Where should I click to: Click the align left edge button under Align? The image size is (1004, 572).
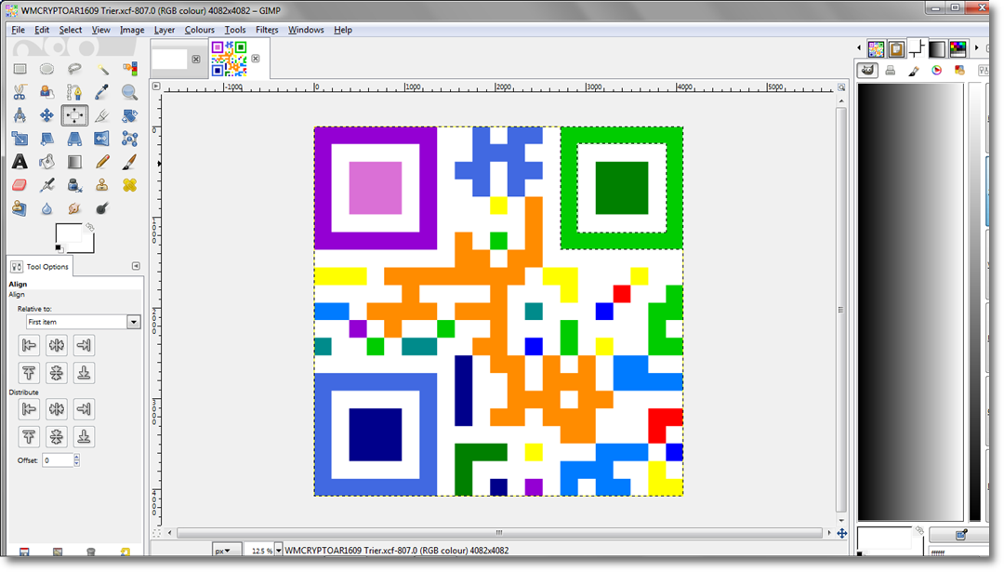pyautogui.click(x=29, y=345)
